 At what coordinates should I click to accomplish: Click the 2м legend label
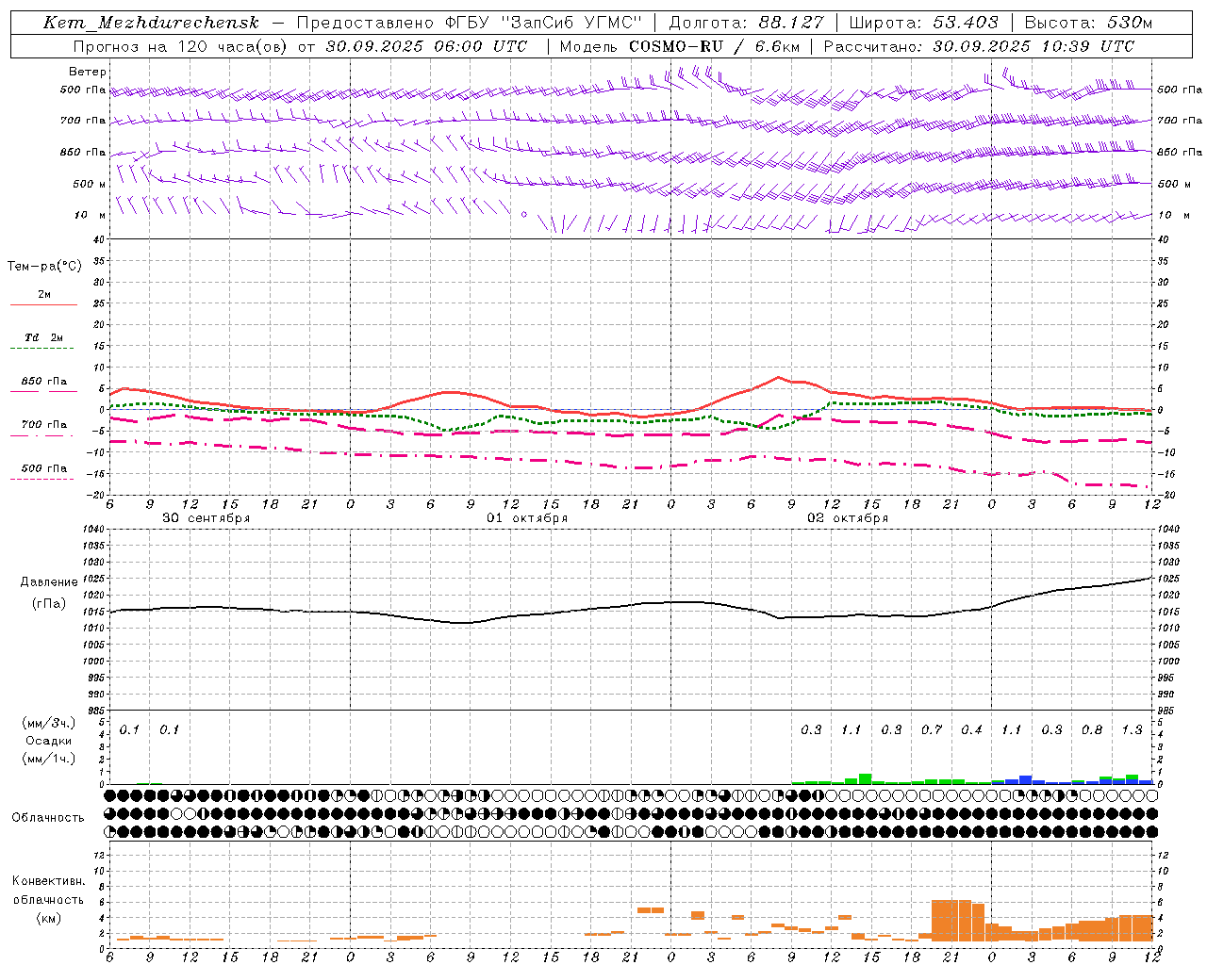pyautogui.click(x=44, y=295)
